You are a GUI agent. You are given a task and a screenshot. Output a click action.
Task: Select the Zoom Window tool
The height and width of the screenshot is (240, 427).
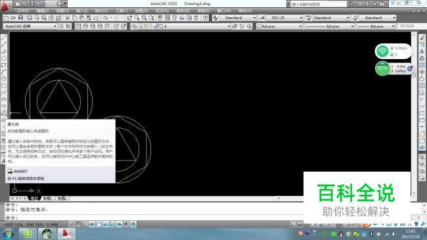(x=144, y=18)
